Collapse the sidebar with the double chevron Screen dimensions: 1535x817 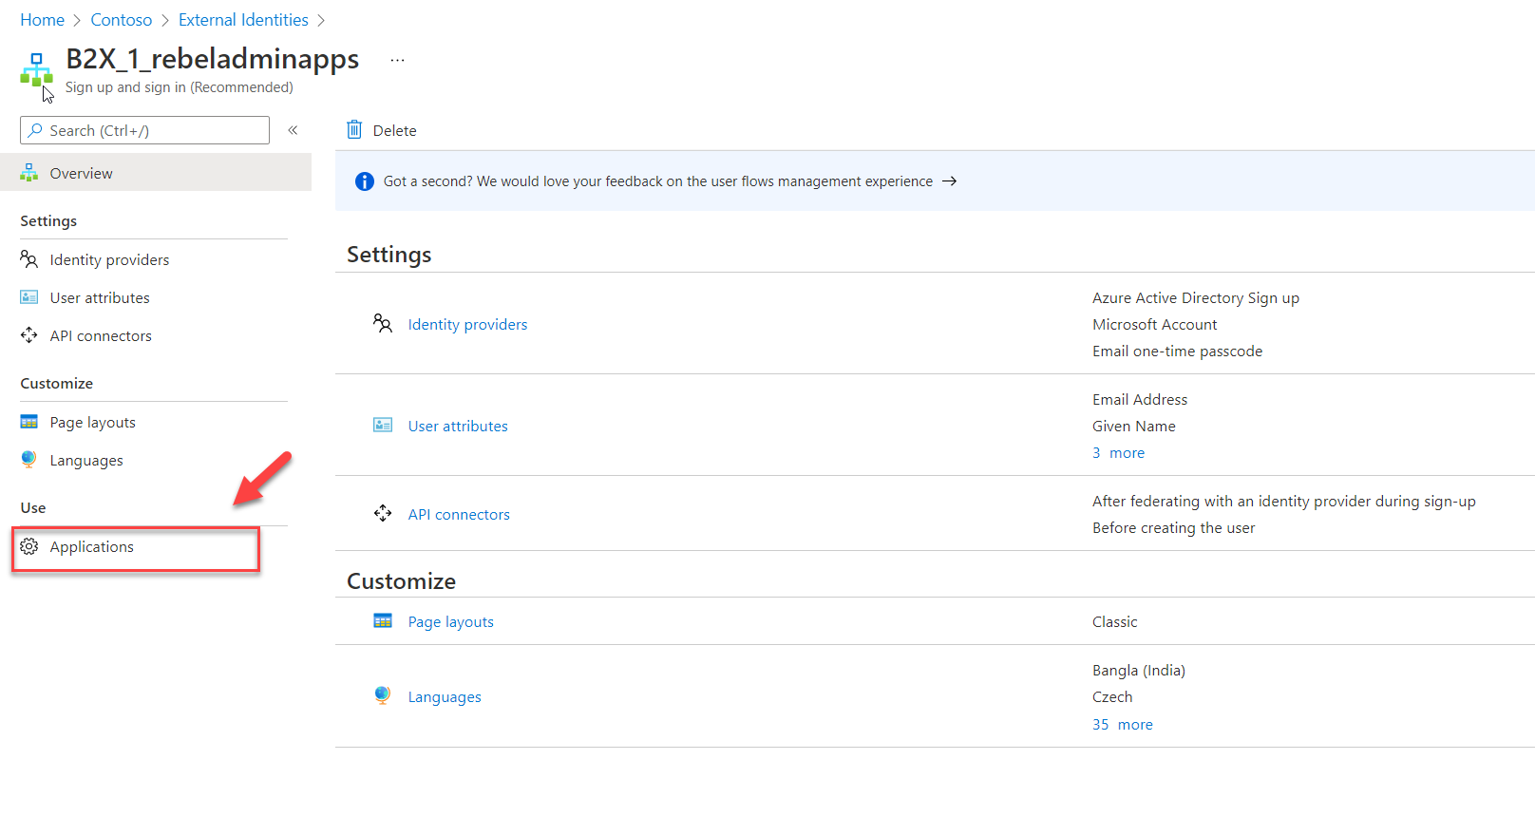293,130
